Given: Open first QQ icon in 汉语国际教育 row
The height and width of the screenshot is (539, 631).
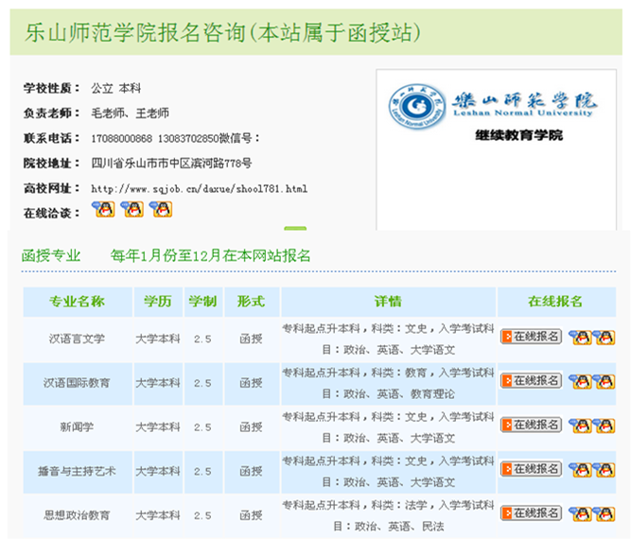Looking at the screenshot, I should pos(580,381).
